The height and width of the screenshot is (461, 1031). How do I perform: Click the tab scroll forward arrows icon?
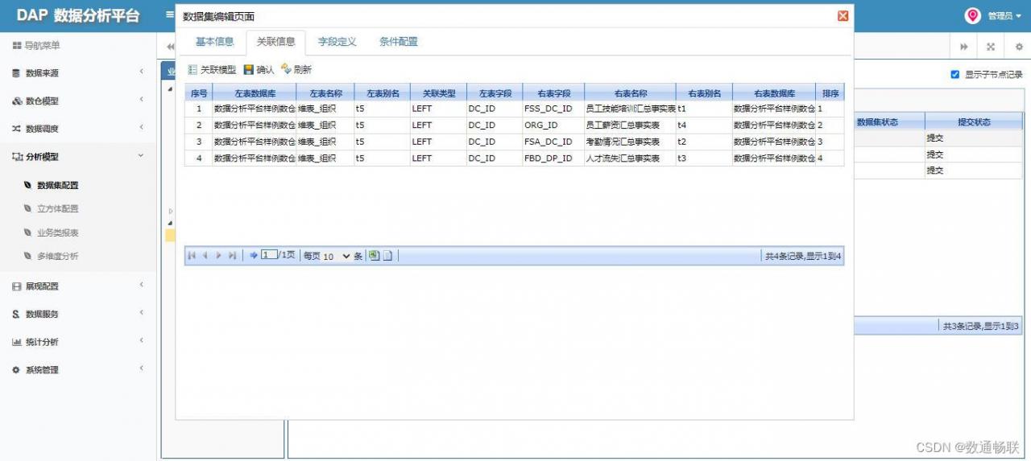click(x=963, y=47)
